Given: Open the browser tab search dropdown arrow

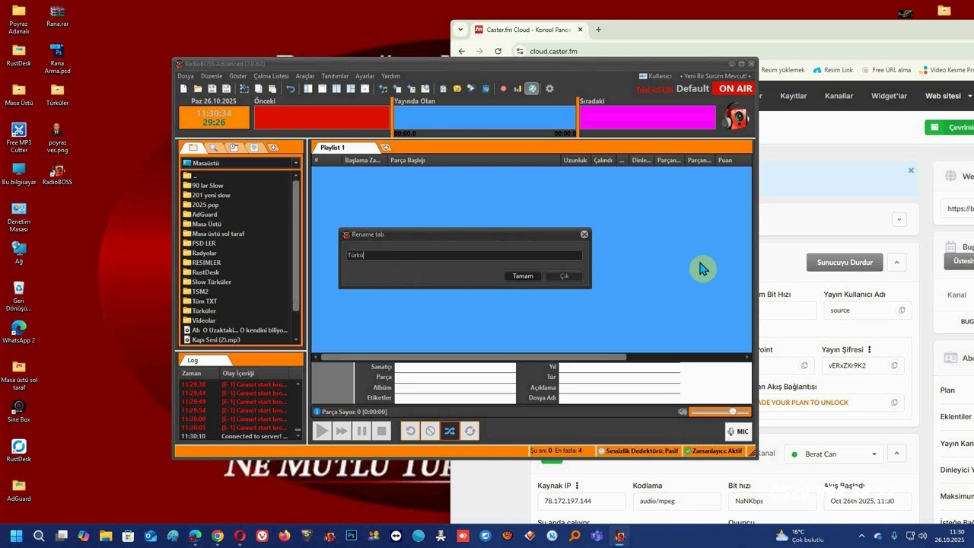Looking at the screenshot, I should [460, 30].
